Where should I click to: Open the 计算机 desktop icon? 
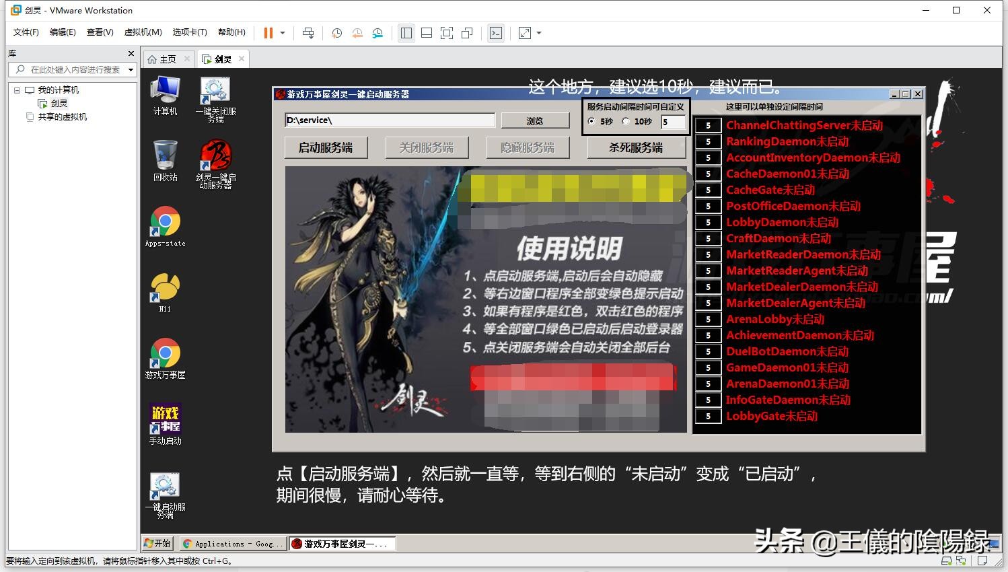pyautogui.click(x=165, y=96)
